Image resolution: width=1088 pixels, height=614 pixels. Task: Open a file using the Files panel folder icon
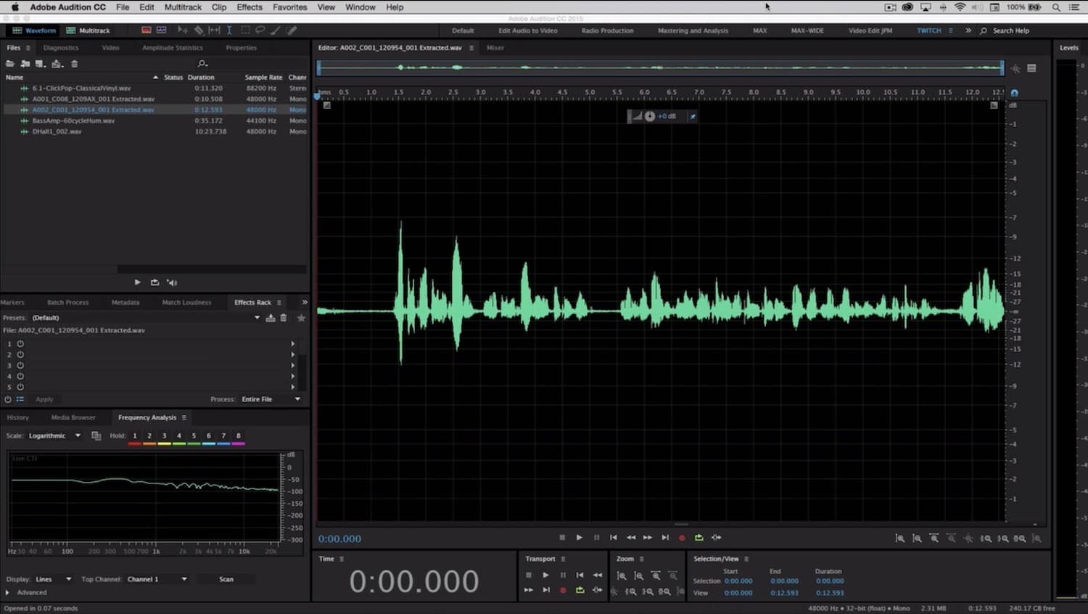9,64
